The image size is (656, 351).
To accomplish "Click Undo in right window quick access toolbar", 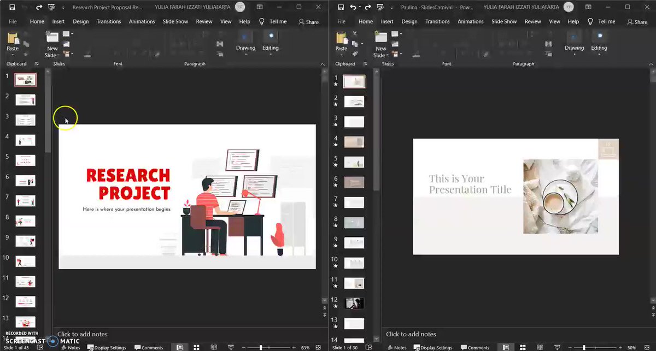I will (353, 8).
